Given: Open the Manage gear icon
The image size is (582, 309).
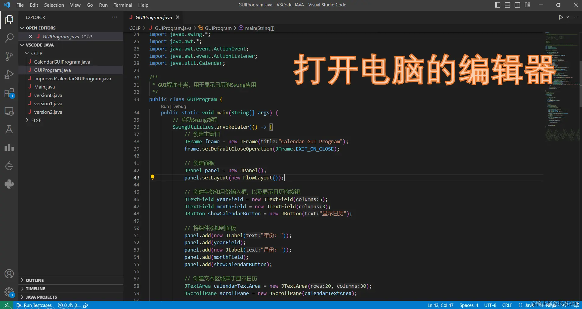Looking at the screenshot, I should pyautogui.click(x=9, y=292).
